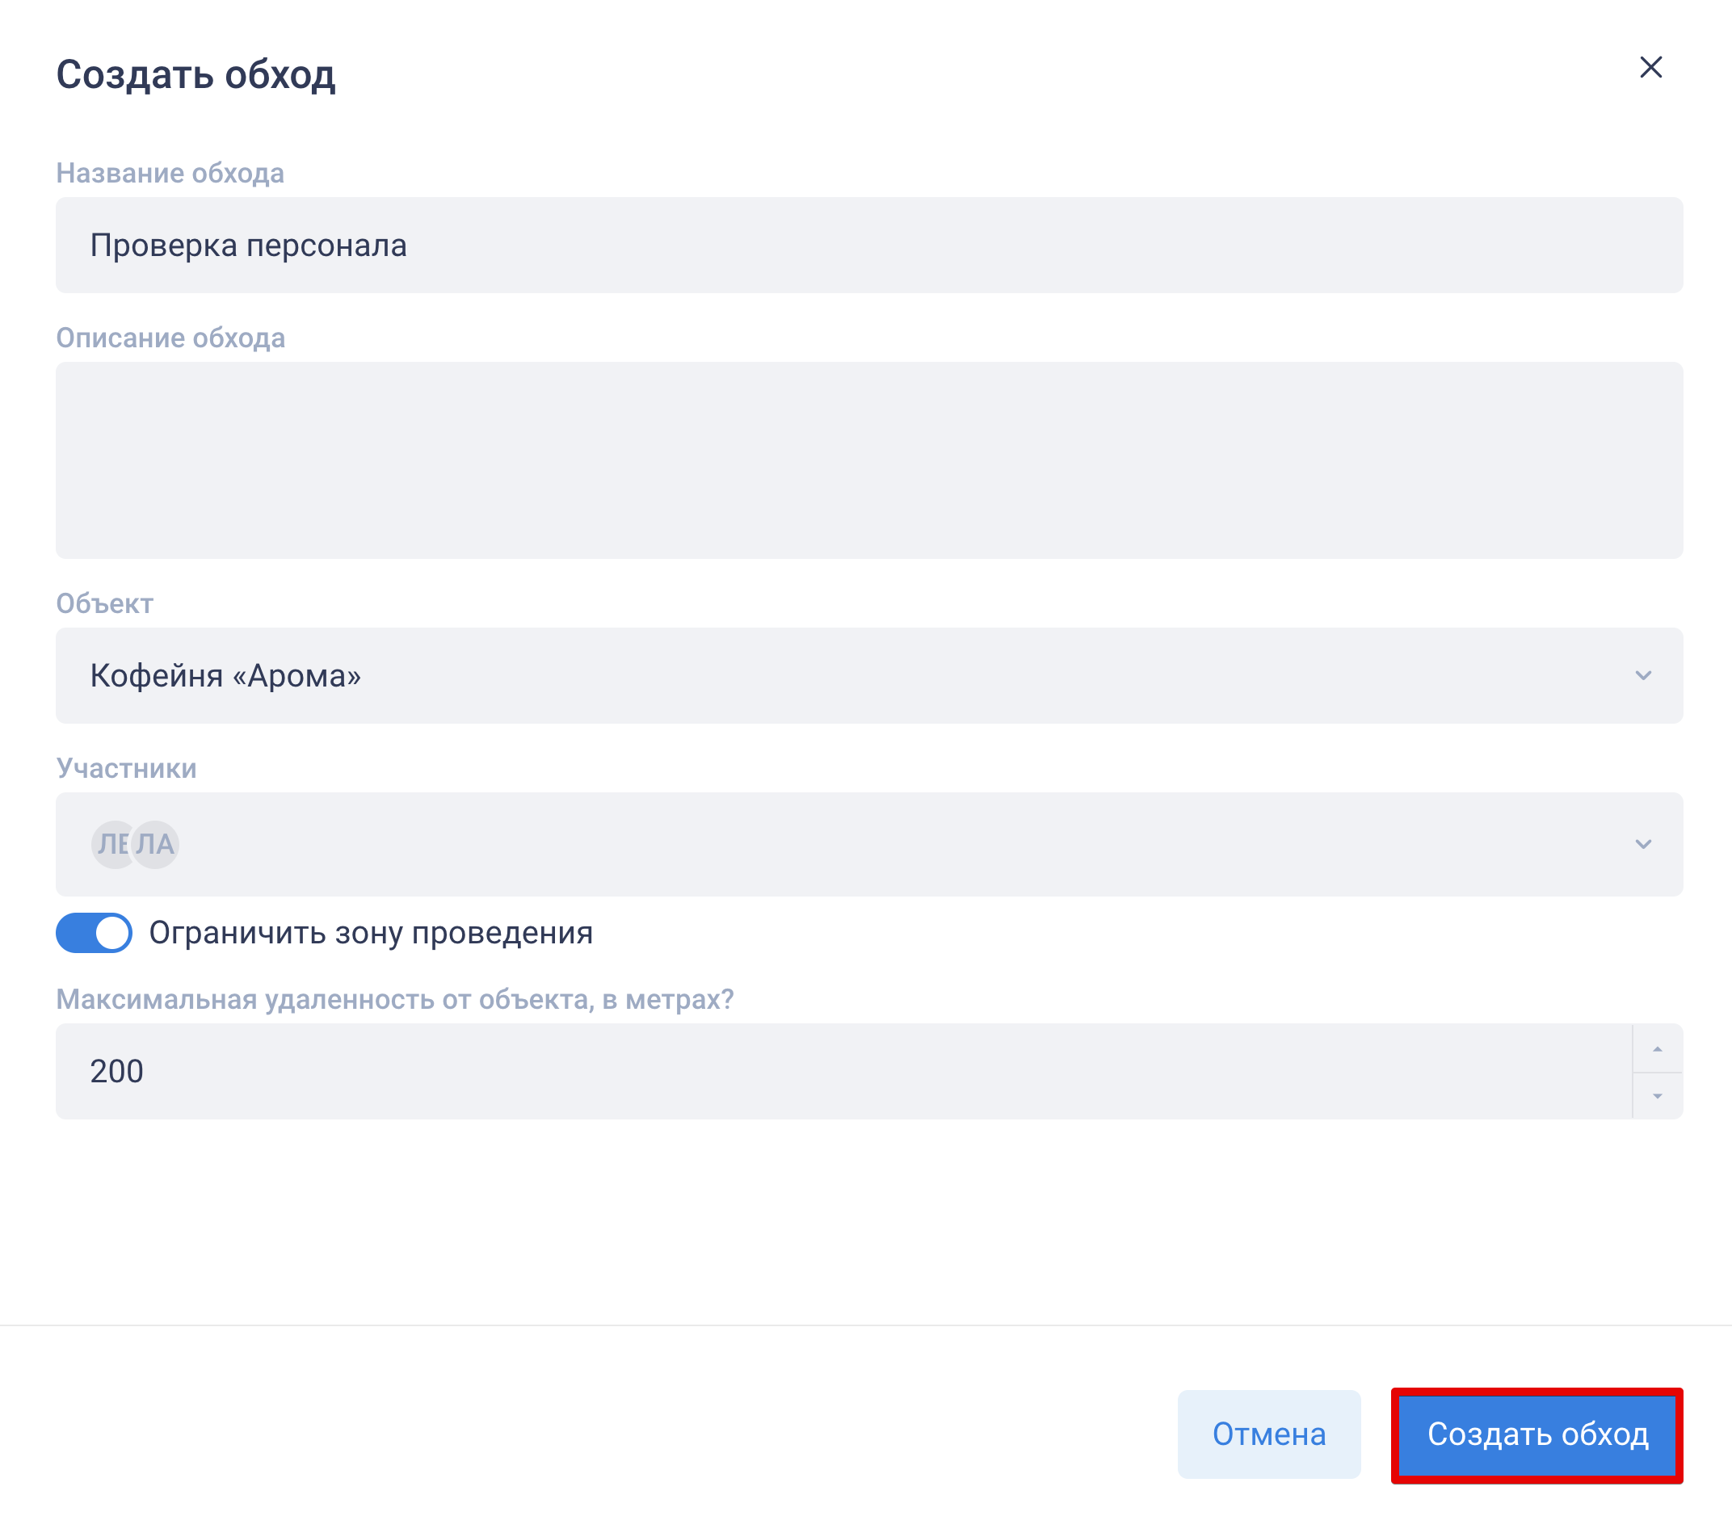The height and width of the screenshot is (1533, 1732).
Task: Decrease the distance with the down arrow
Action: point(1657,1096)
